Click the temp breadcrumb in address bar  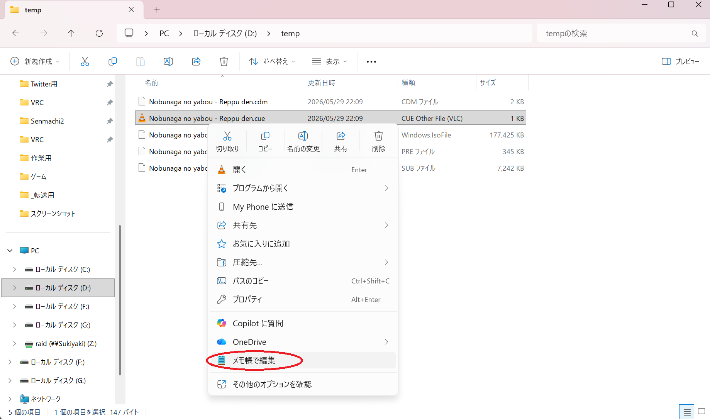[290, 34]
